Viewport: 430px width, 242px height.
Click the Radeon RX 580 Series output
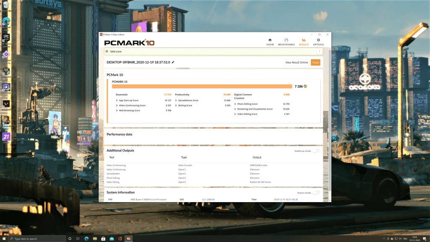pos(260,182)
